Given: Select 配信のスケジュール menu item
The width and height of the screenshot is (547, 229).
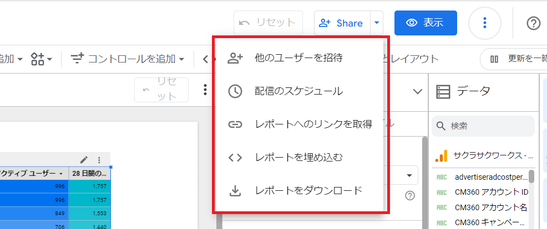Looking at the screenshot, I should pos(299,91).
